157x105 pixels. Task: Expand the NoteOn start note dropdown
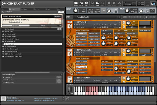tap(106, 64)
